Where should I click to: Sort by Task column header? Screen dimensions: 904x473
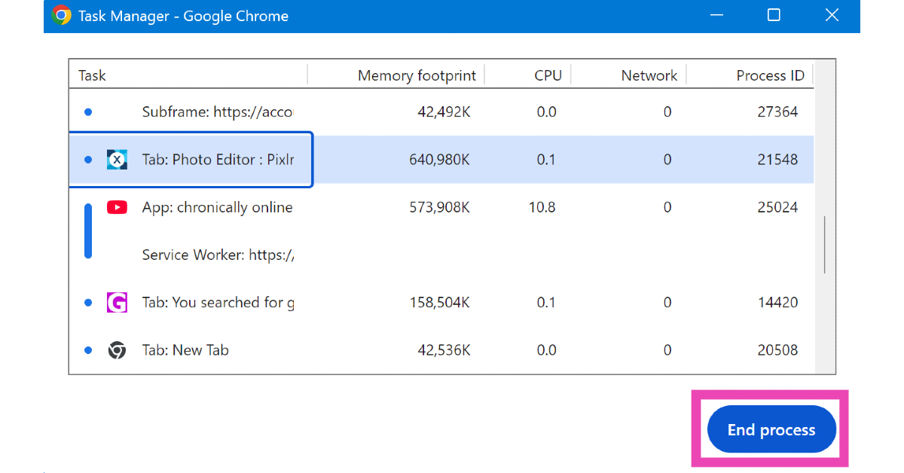pyautogui.click(x=93, y=75)
